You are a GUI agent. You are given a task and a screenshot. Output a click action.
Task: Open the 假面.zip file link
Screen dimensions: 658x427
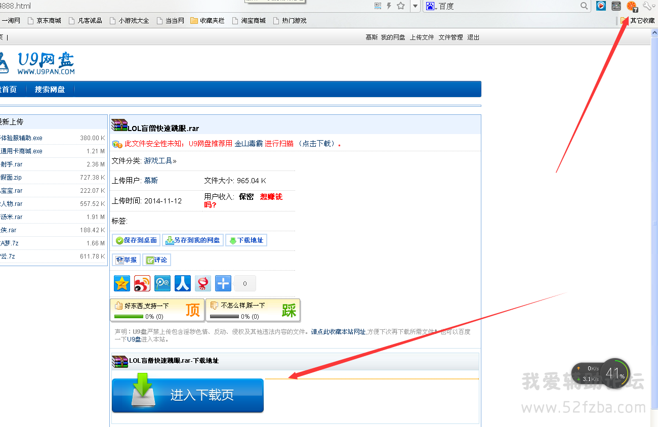tap(11, 177)
